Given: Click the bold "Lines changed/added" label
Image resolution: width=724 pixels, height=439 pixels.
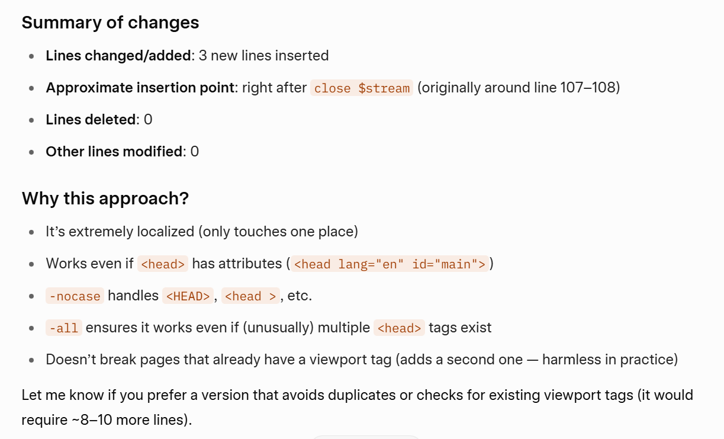Looking at the screenshot, I should pos(118,56).
